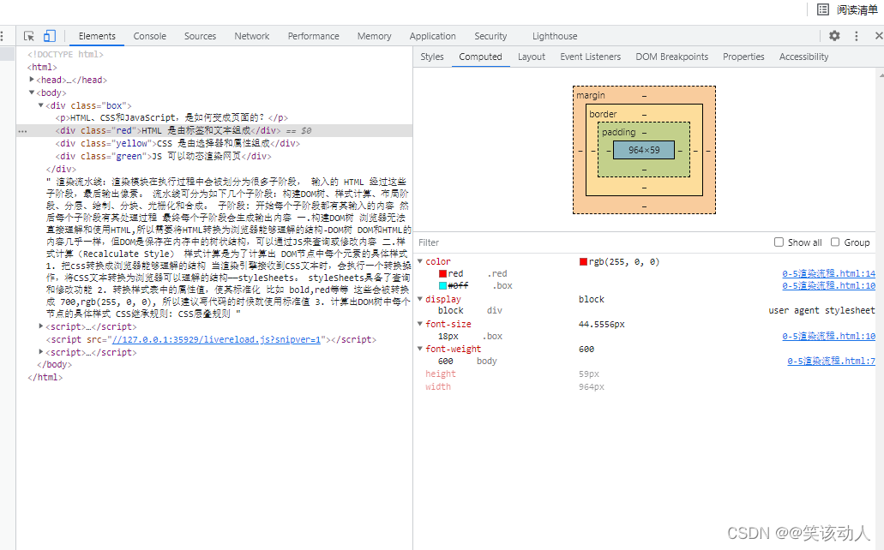This screenshot has width=884, height=550.
Task: Collapse the display computed property
Action: coord(420,299)
